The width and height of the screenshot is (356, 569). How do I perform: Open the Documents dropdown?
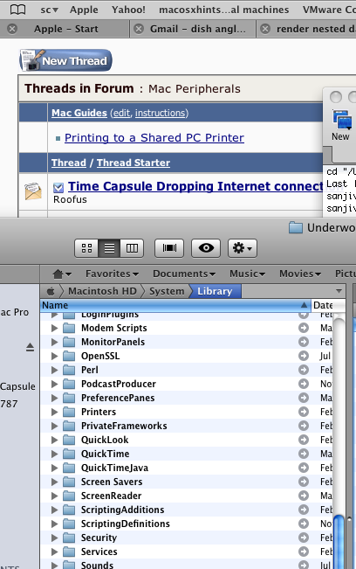click(184, 274)
